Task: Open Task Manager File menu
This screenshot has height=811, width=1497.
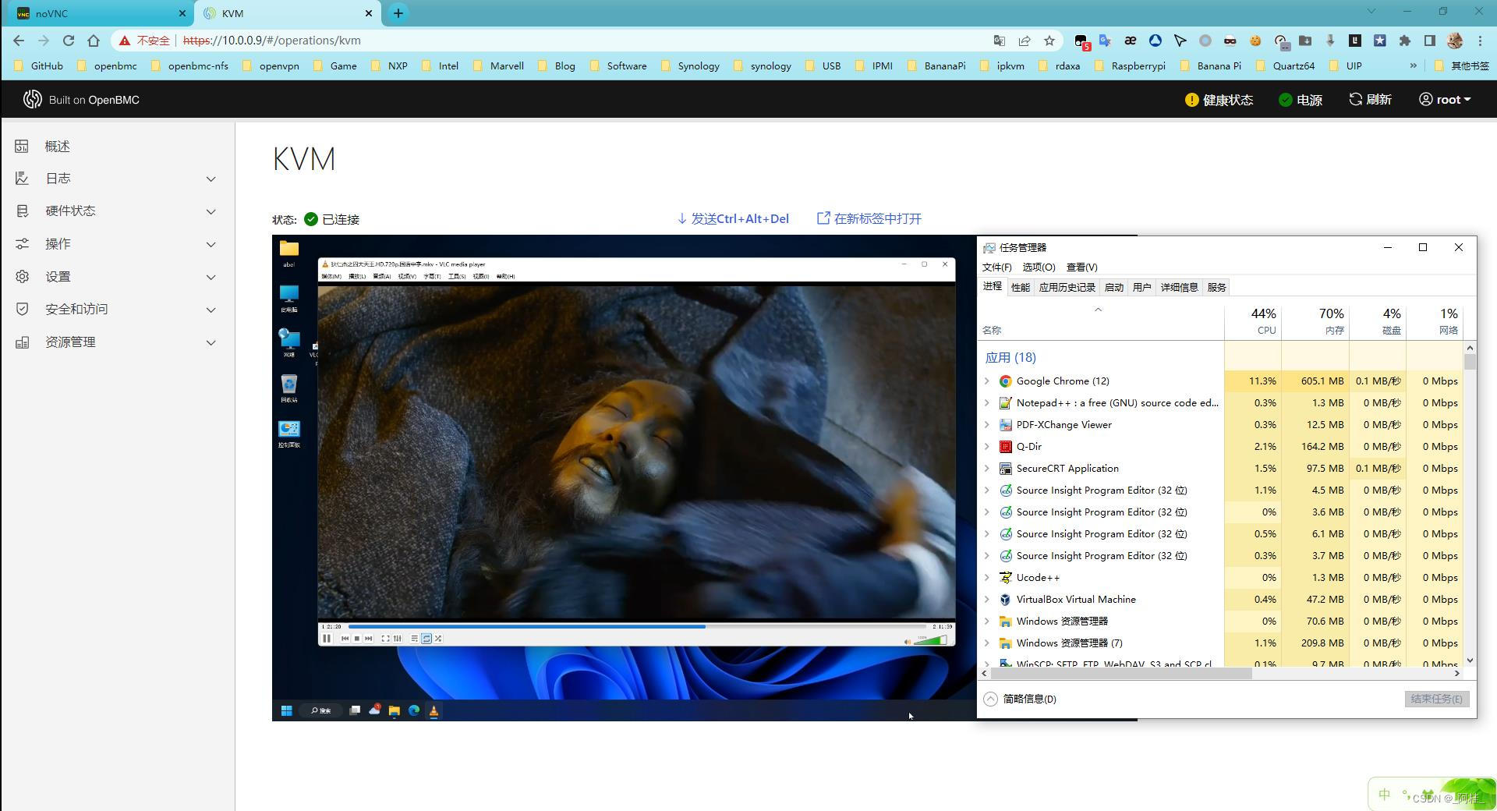Action: coord(996,267)
